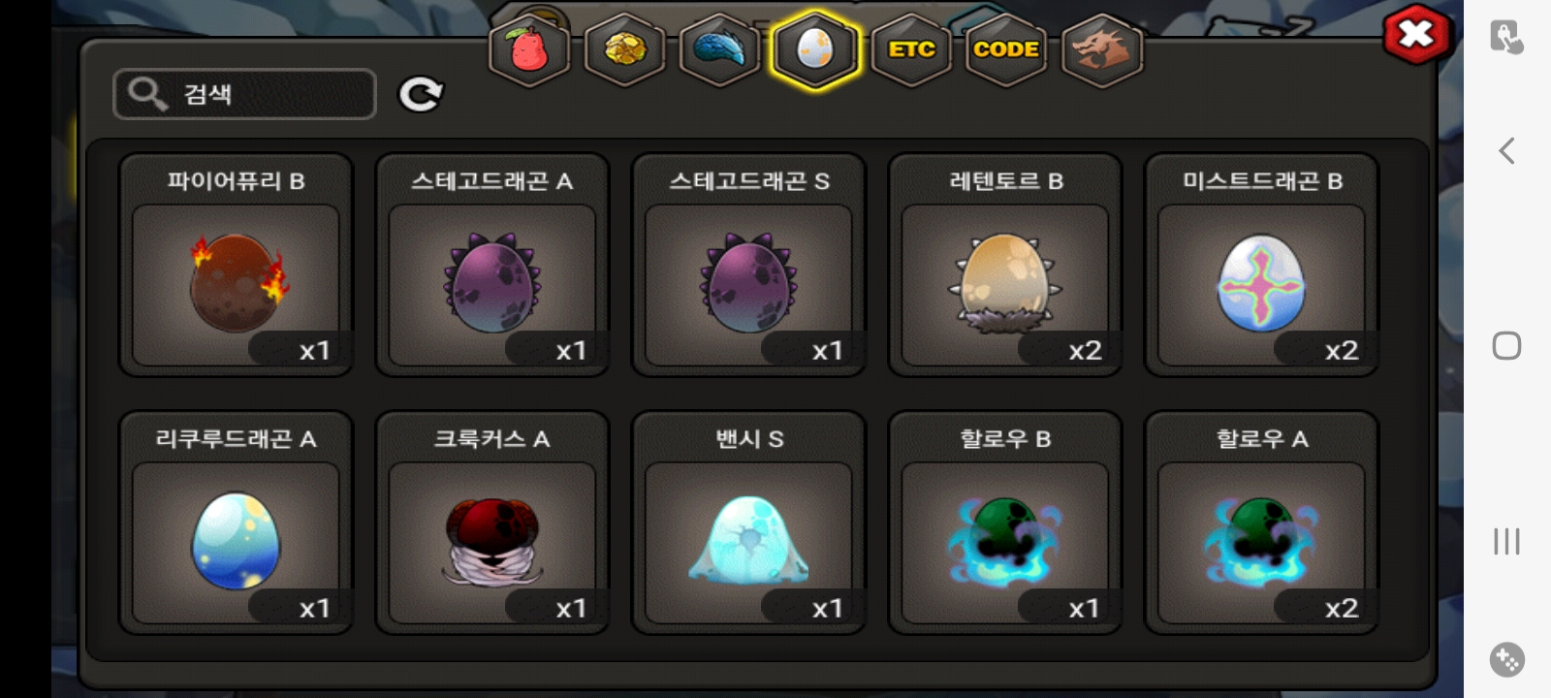Screen dimensions: 1551x698
Task: Select the 리쿠루드래곤 A blue egg
Action: pyautogui.click(x=236, y=523)
